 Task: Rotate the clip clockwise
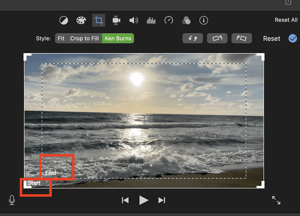pyautogui.click(x=241, y=38)
